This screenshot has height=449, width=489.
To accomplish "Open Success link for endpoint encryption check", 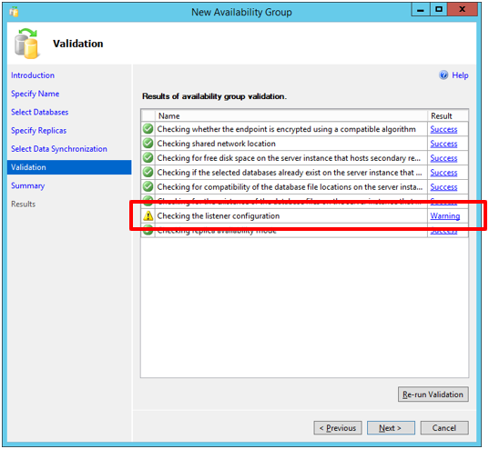I will [x=443, y=129].
